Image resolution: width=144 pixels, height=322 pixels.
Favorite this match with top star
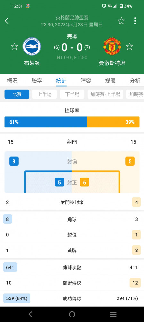pyautogui.click(x=121, y=21)
